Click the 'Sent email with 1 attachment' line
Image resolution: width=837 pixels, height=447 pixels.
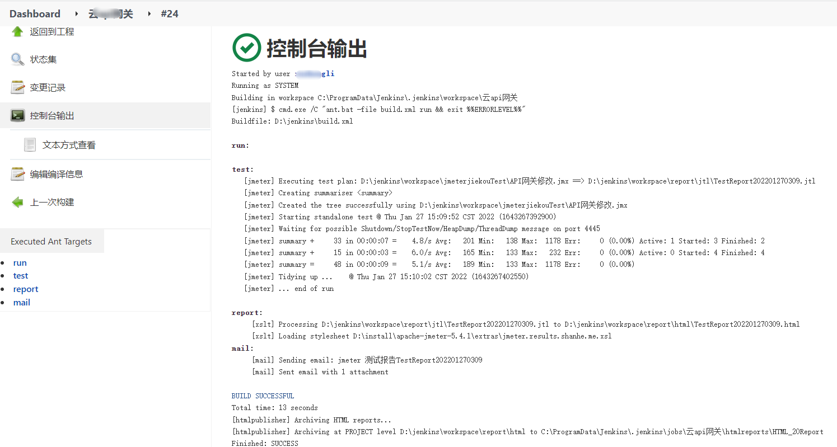click(320, 371)
